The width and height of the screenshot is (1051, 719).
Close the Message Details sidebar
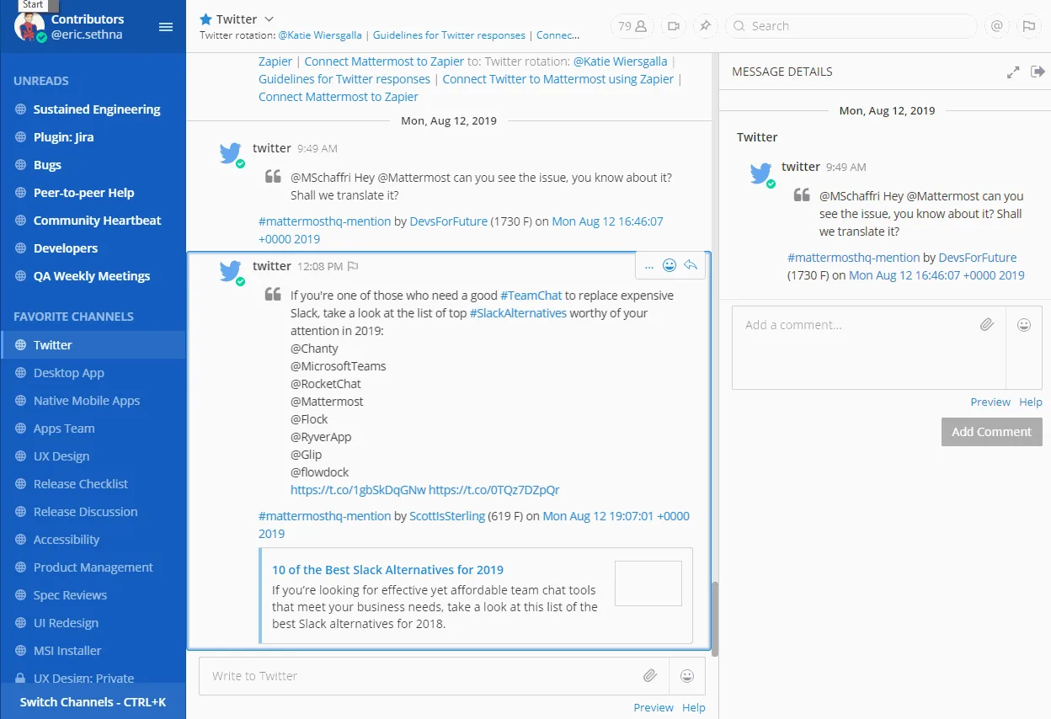tap(1038, 72)
